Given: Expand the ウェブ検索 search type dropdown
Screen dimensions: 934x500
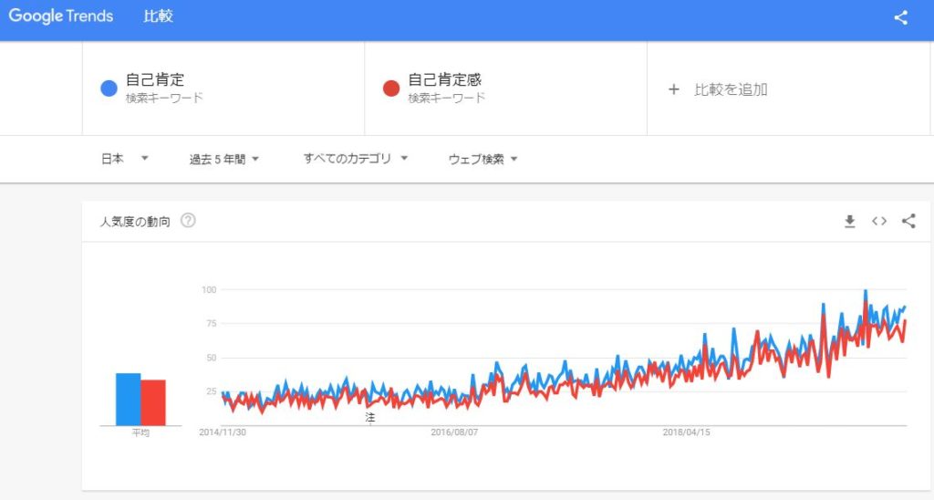Looking at the screenshot, I should coord(483,159).
